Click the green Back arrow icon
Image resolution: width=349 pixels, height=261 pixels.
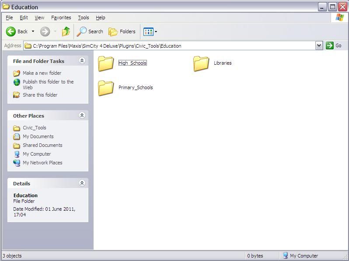coord(10,31)
